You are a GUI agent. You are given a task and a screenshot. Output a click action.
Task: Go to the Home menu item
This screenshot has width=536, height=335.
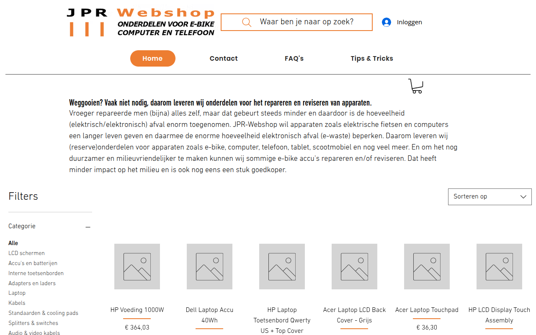coord(152,59)
